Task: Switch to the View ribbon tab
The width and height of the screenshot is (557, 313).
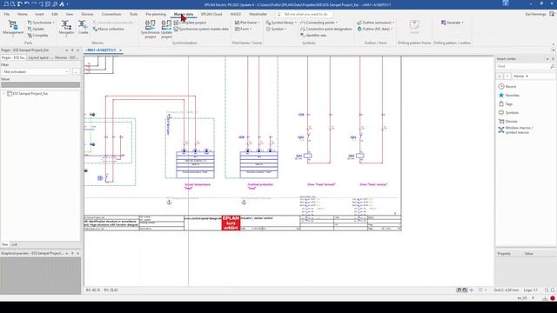Action: 70,14
